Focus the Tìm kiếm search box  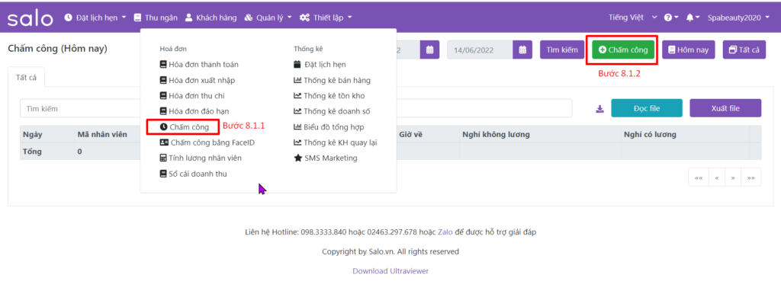point(296,108)
